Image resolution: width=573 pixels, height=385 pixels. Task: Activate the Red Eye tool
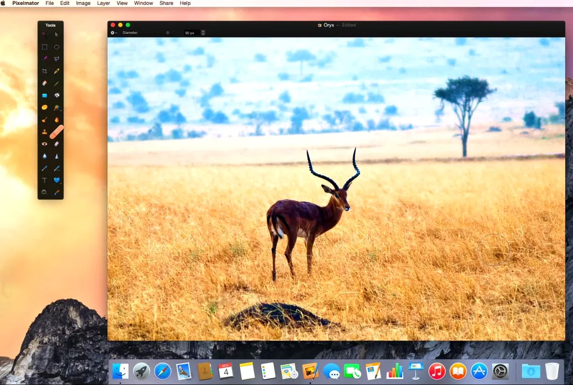[x=45, y=144]
